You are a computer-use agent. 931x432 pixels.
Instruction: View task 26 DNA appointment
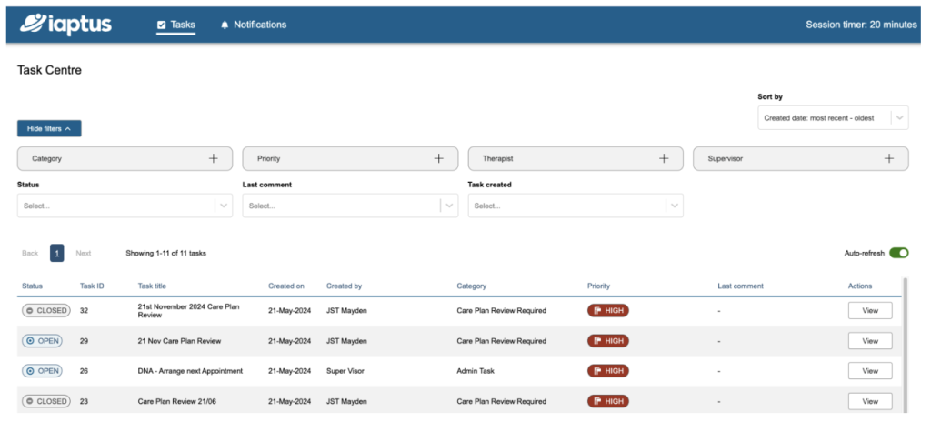(x=870, y=371)
